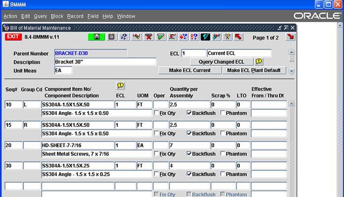Open the Help menu
Viewport: 344px width, 197px height.
pos(108,16)
